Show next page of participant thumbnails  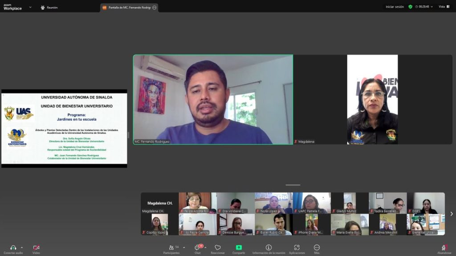click(452, 214)
